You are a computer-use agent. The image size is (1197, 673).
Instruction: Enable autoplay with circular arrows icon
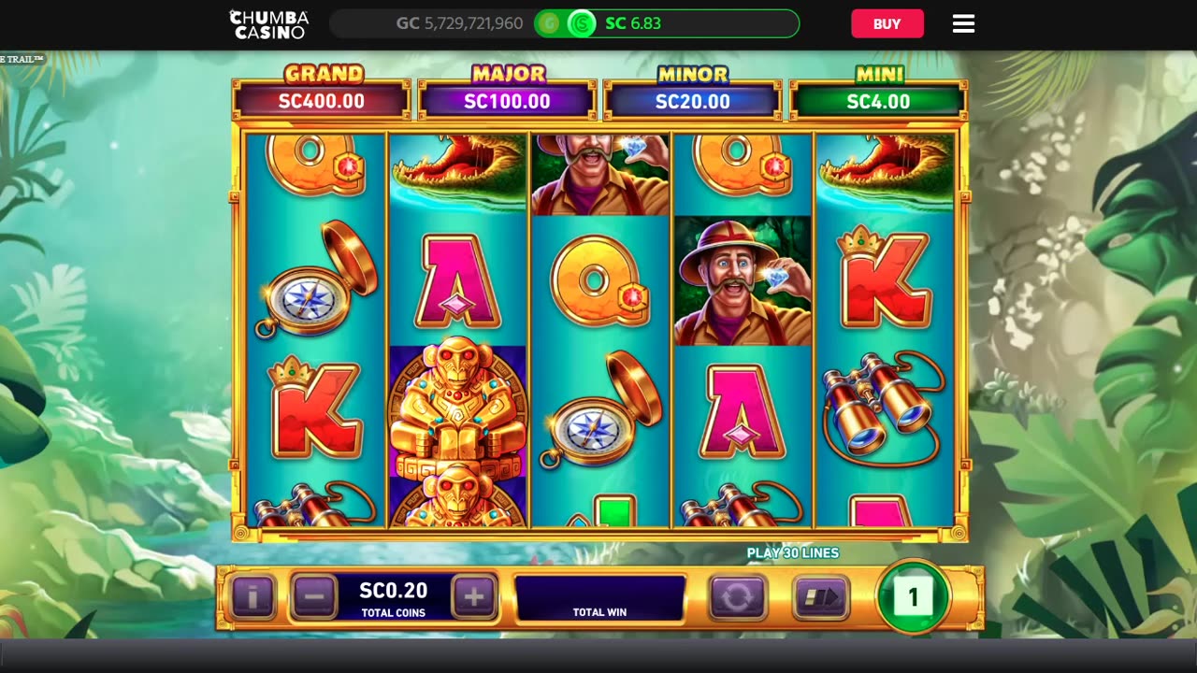click(x=737, y=596)
